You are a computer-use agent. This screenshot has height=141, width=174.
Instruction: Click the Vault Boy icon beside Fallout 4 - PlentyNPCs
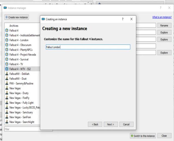coord(7,50)
